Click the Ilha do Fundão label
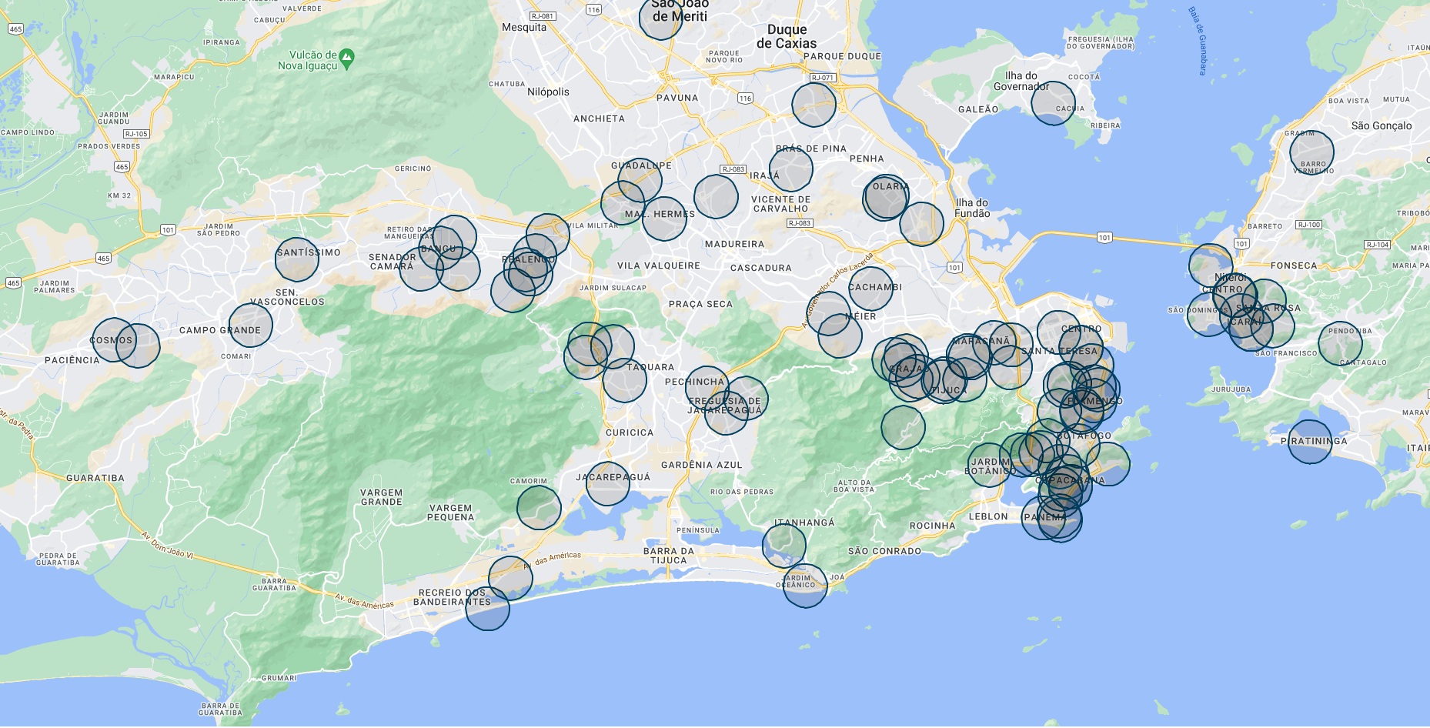 [971, 208]
